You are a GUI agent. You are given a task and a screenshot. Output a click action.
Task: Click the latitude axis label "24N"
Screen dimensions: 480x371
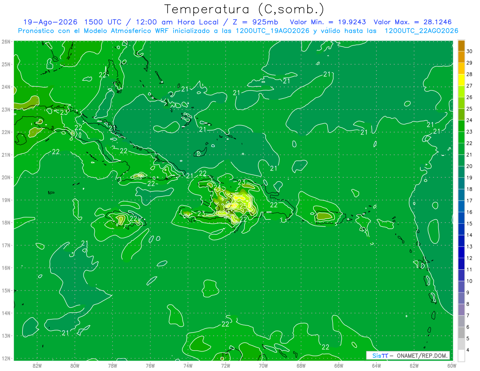[6, 87]
